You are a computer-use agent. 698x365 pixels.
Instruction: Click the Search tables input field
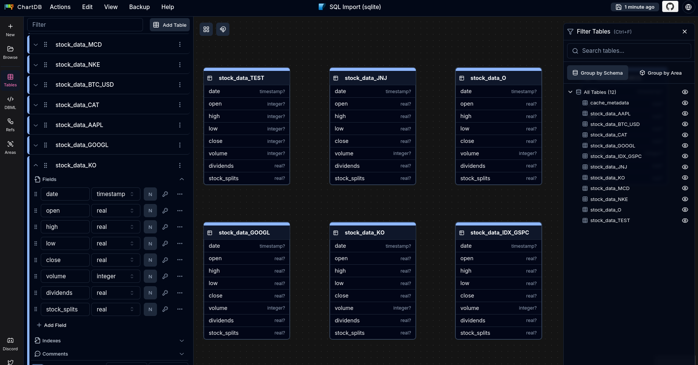click(629, 51)
